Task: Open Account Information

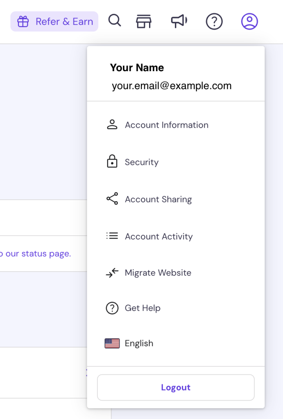Action: point(166,125)
